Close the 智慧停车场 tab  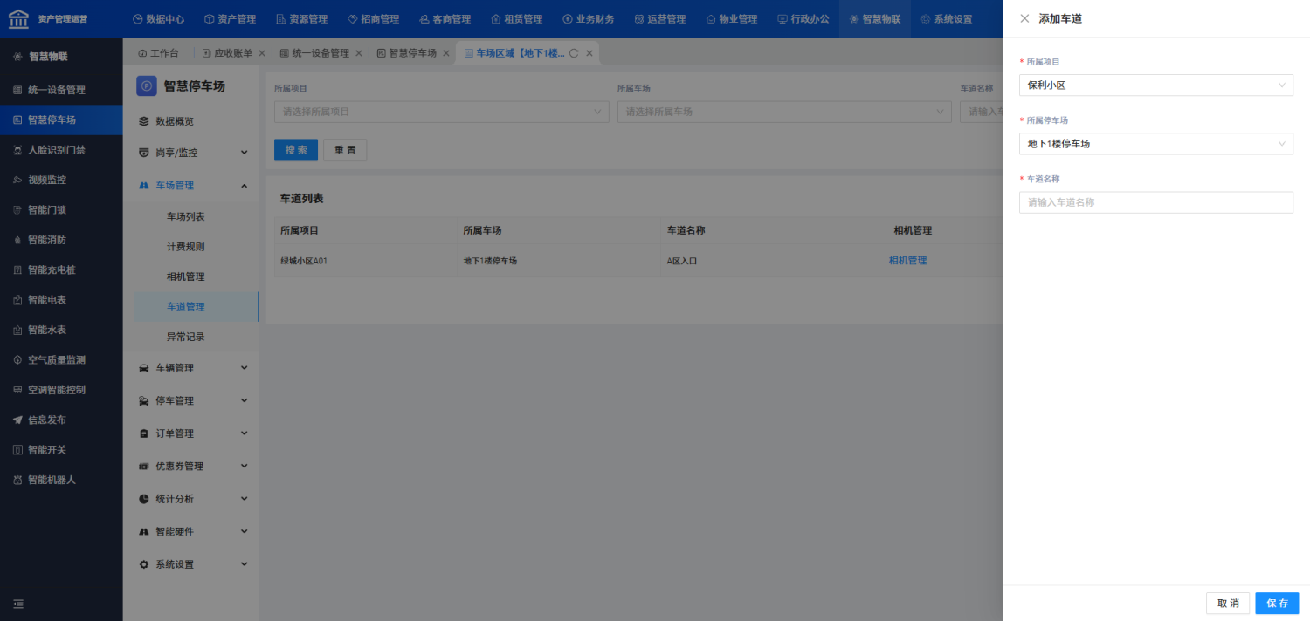(446, 53)
